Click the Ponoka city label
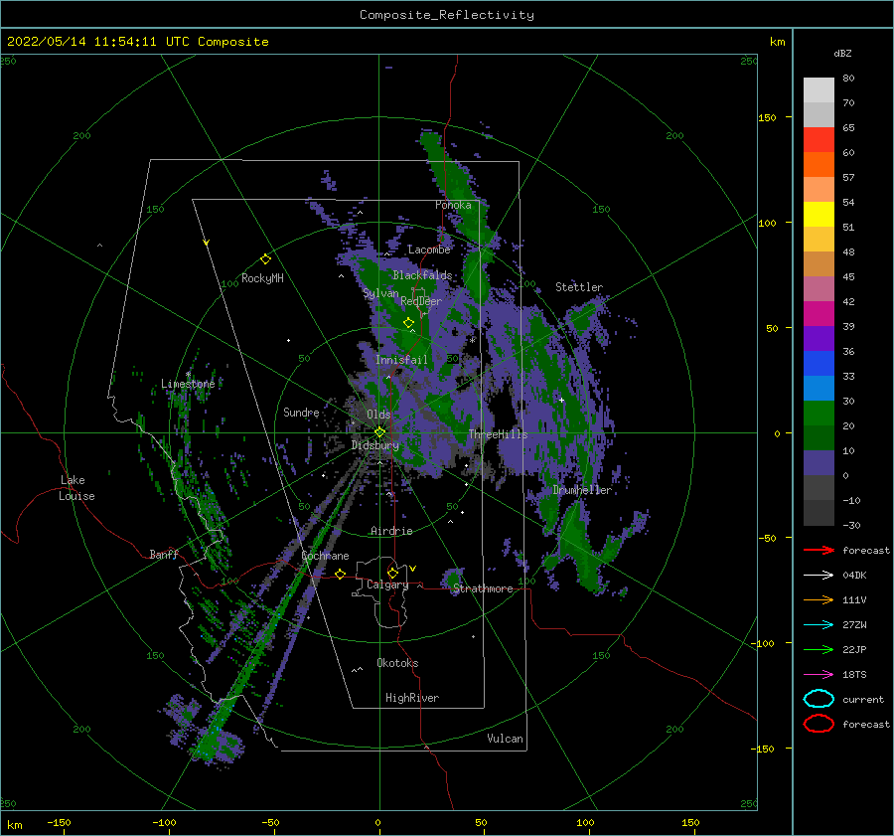The image size is (894, 836). pos(453,205)
